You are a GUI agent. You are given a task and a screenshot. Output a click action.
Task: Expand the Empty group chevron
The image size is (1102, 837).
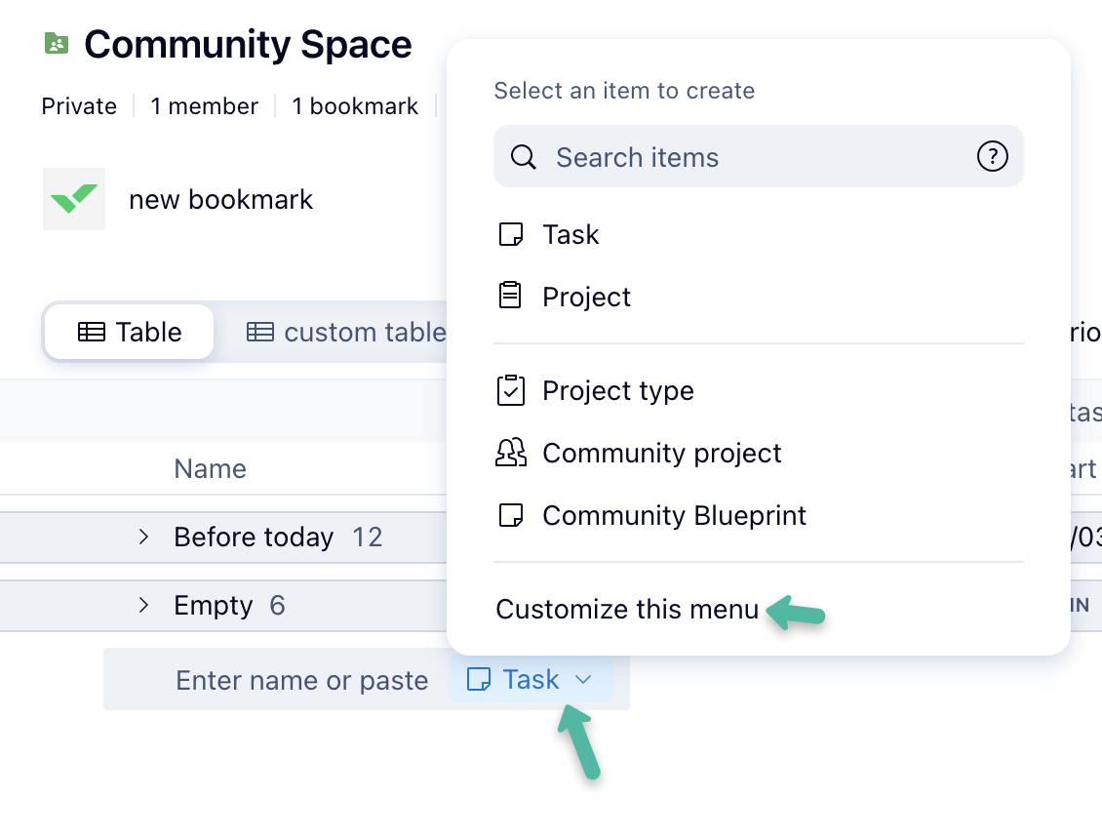click(x=143, y=606)
